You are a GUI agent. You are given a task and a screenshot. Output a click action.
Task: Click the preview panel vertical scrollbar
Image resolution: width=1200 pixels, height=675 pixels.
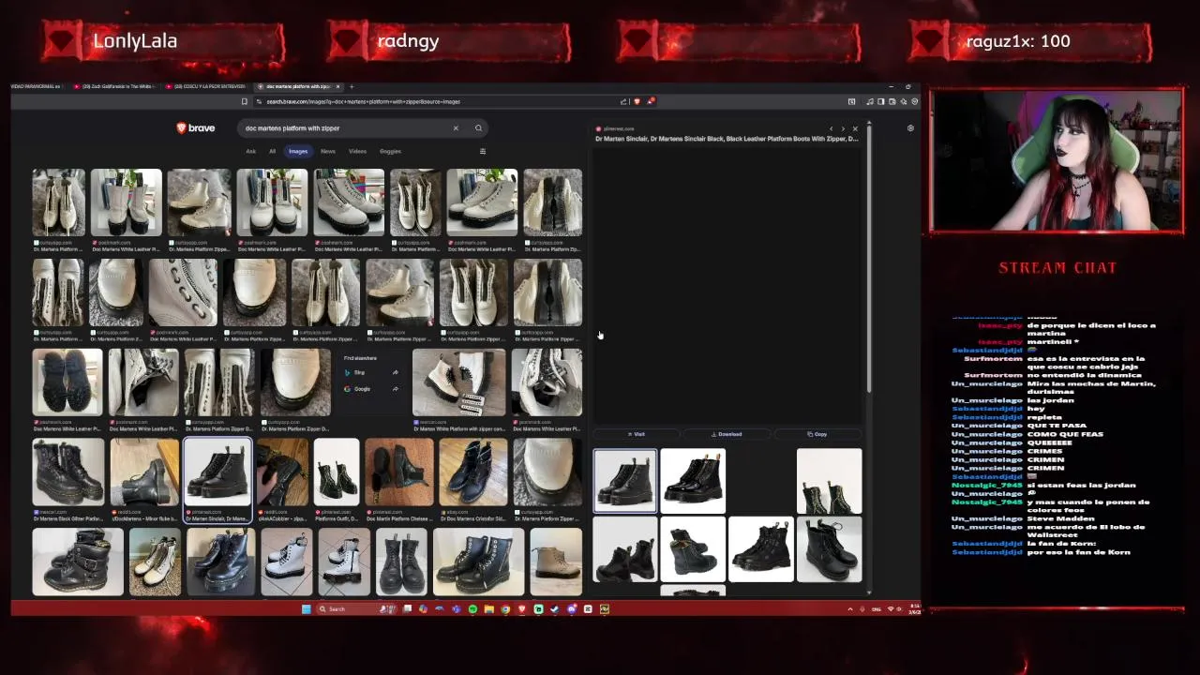coord(869,258)
